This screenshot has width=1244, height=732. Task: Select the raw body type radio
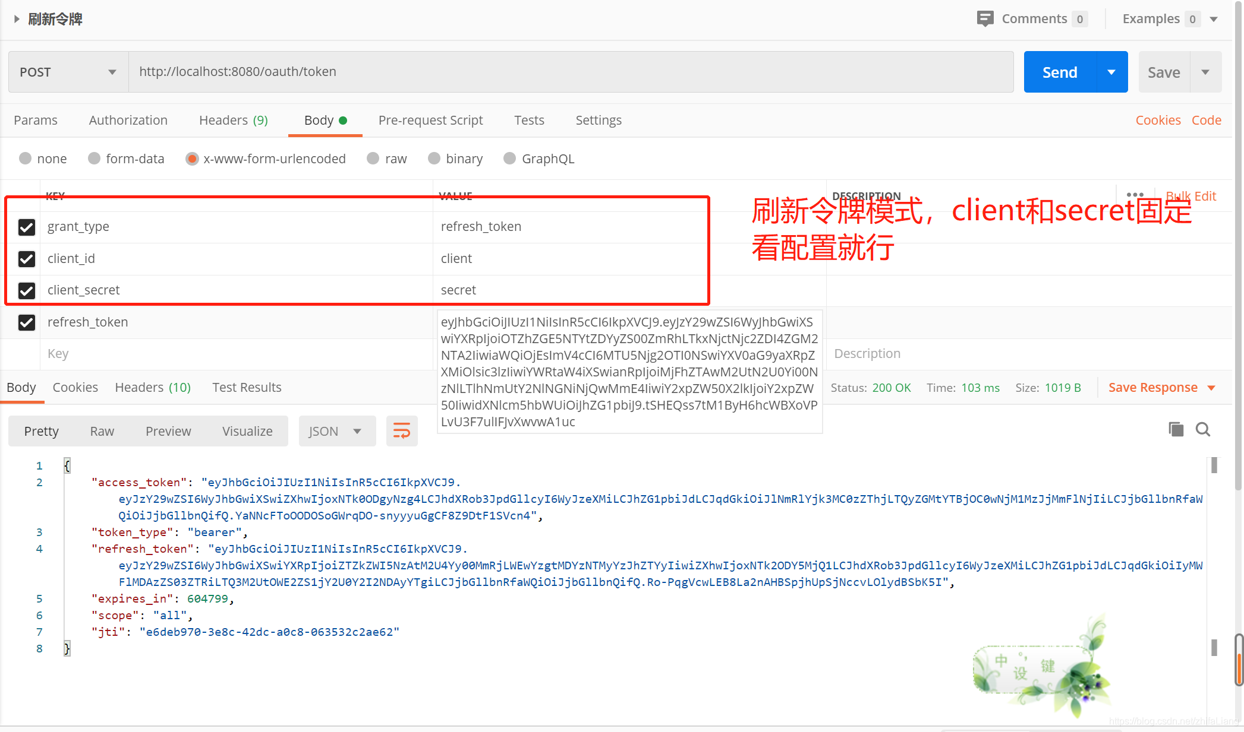[373, 159]
